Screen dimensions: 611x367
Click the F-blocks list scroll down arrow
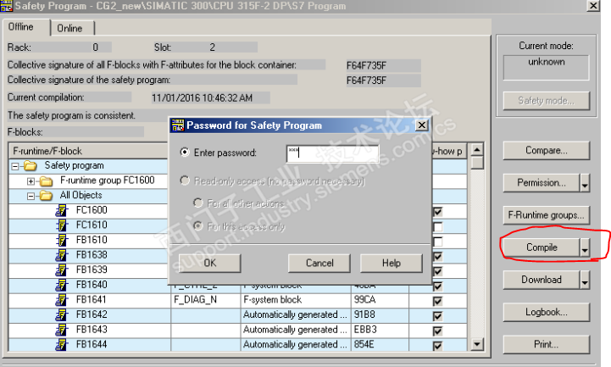[477, 344]
